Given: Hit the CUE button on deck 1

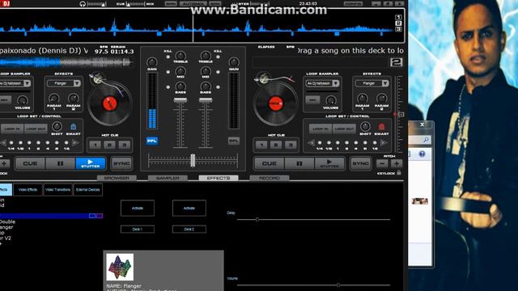Looking at the screenshot, I should pyautogui.click(x=30, y=163).
